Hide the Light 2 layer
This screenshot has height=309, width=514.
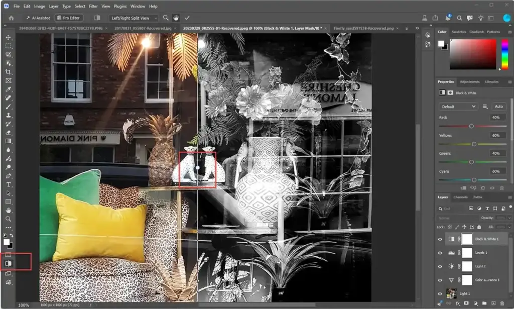(x=440, y=266)
